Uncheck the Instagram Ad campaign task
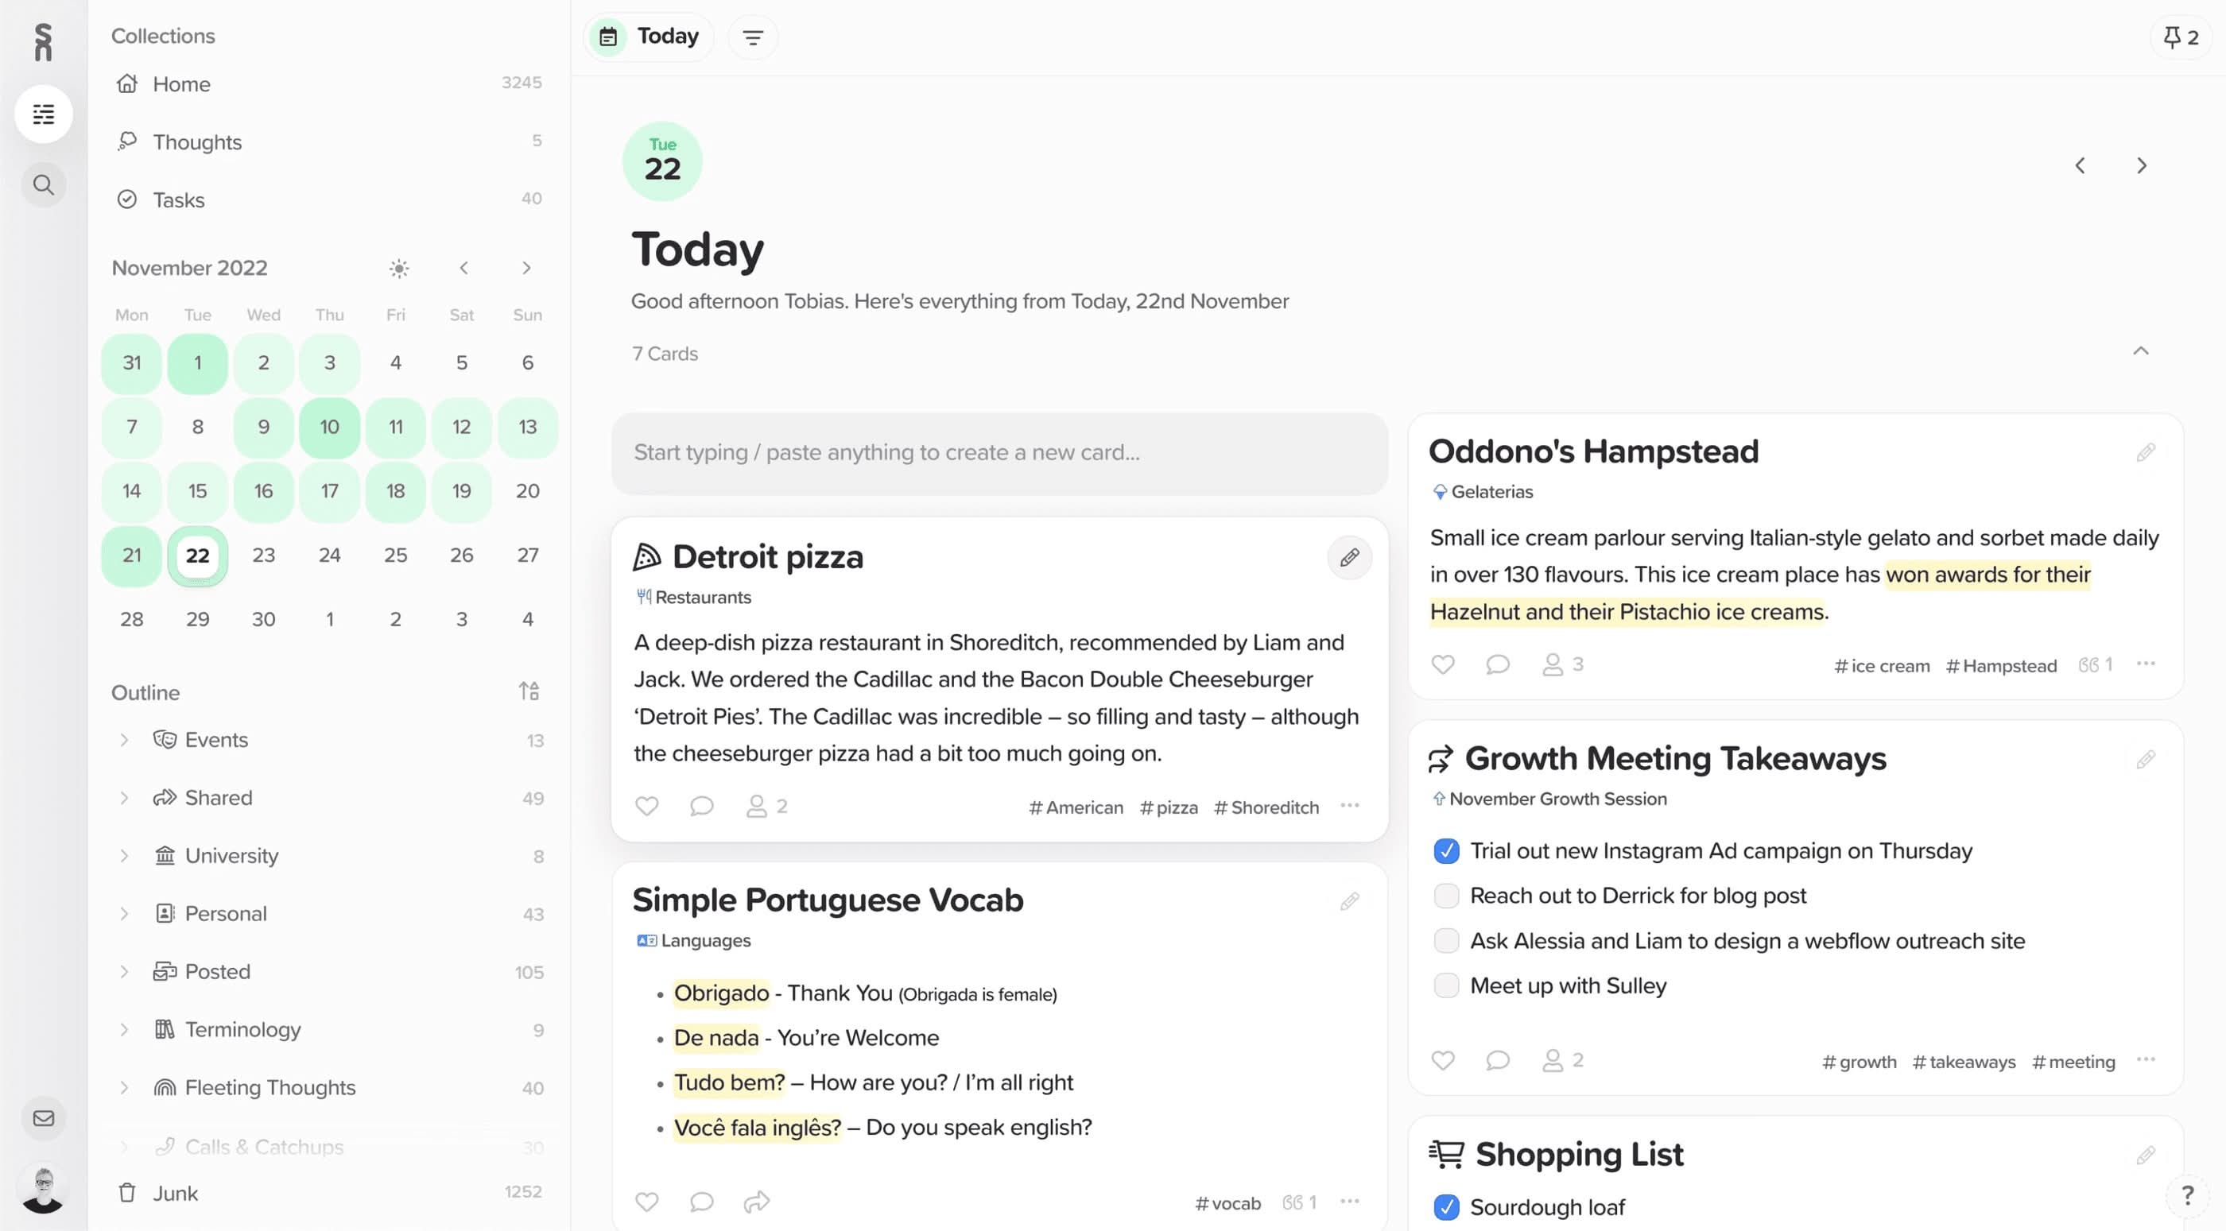The image size is (2226, 1231). click(1445, 851)
